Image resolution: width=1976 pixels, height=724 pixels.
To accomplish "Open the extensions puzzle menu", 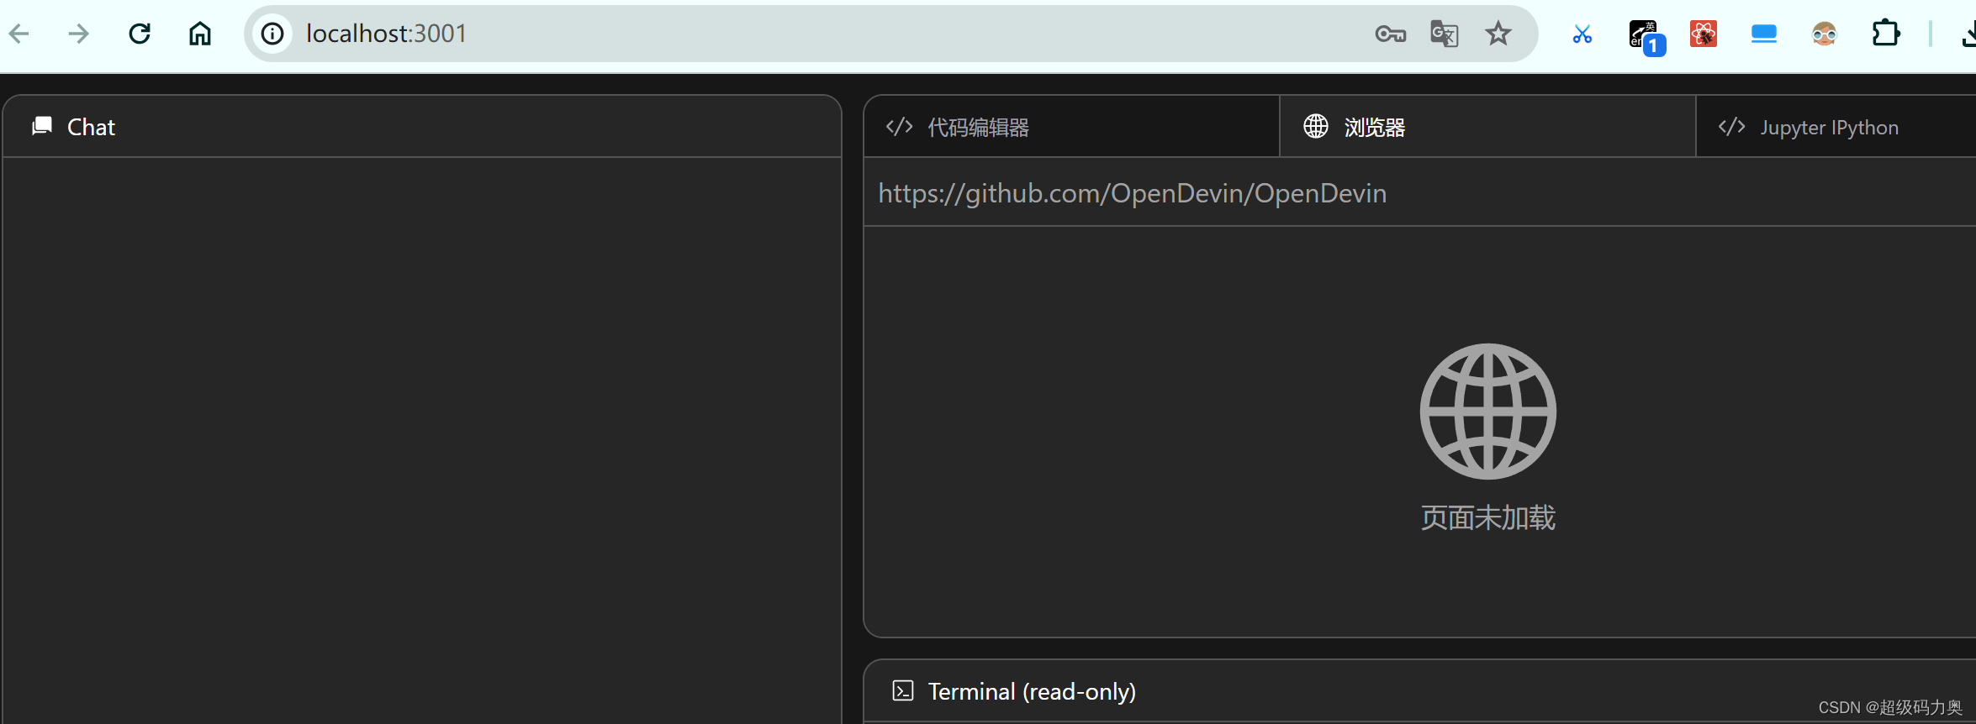I will tap(1885, 34).
